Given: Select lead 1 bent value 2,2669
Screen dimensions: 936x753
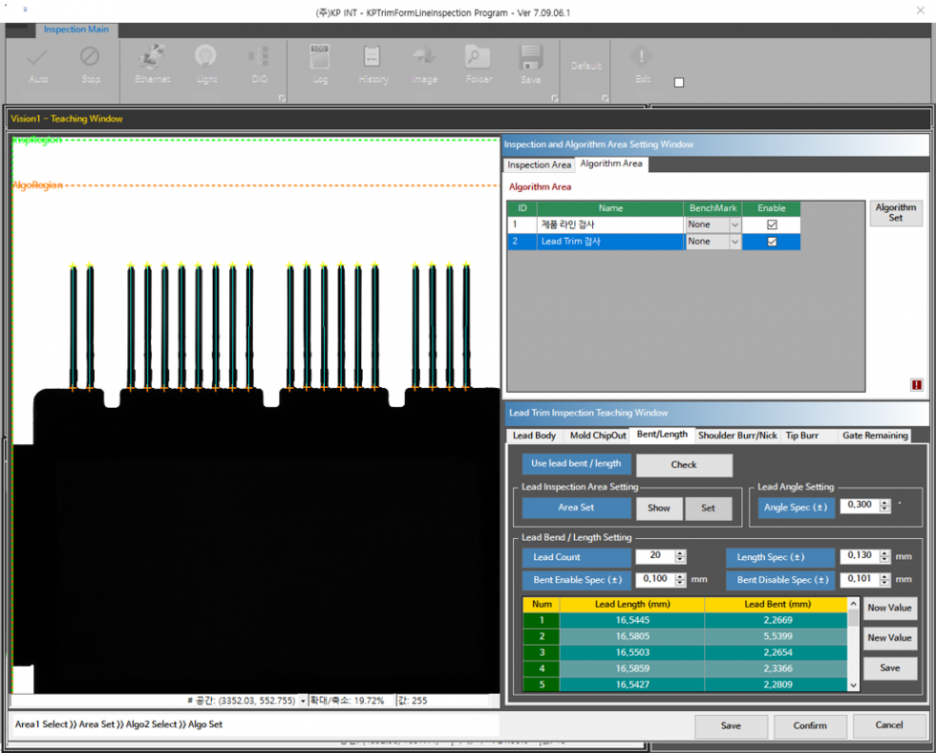Looking at the screenshot, I should click(x=777, y=620).
